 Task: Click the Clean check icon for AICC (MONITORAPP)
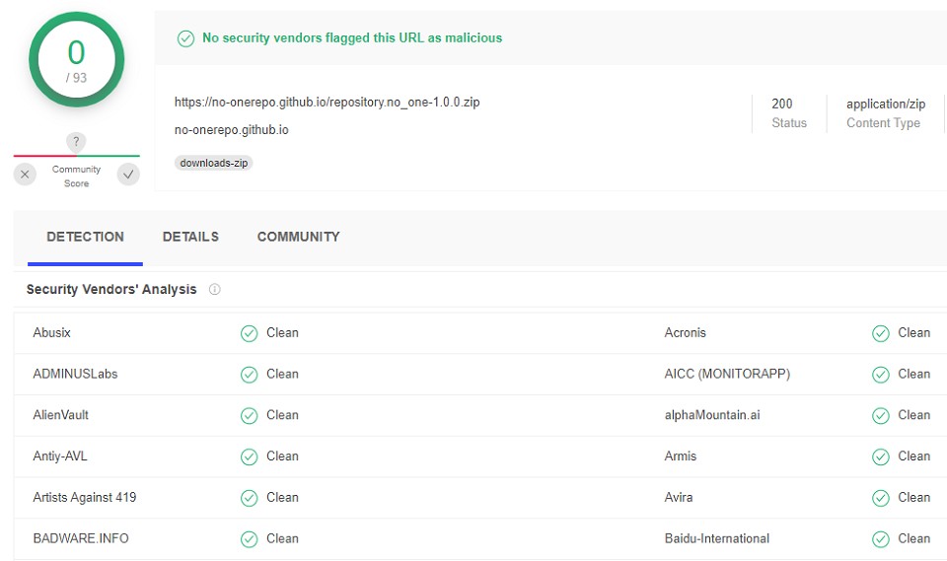881,375
